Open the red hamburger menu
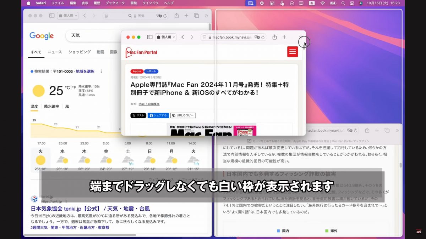This screenshot has height=239, width=426. [293, 52]
